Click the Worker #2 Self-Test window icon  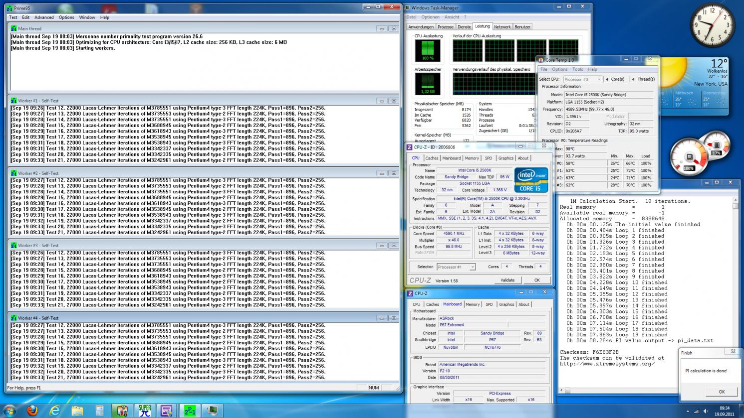(x=14, y=173)
